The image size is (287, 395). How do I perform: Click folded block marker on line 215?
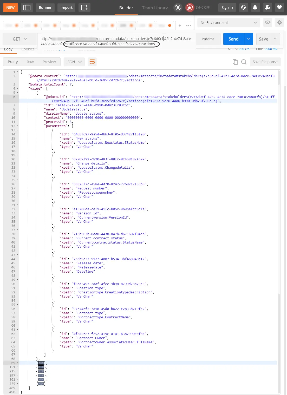click(x=41, y=371)
